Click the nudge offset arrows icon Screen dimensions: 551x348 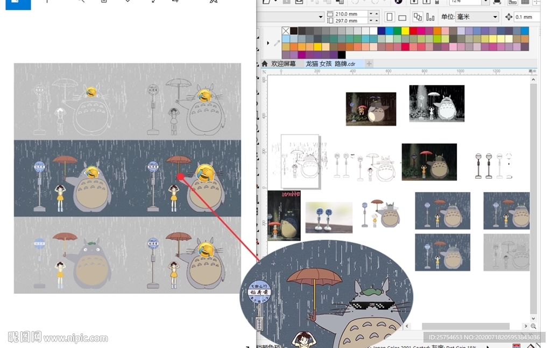pyautogui.click(x=508, y=17)
